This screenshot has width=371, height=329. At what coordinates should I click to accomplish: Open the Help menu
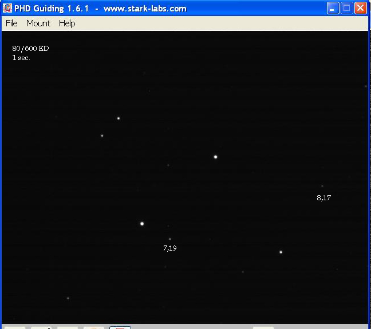point(67,23)
